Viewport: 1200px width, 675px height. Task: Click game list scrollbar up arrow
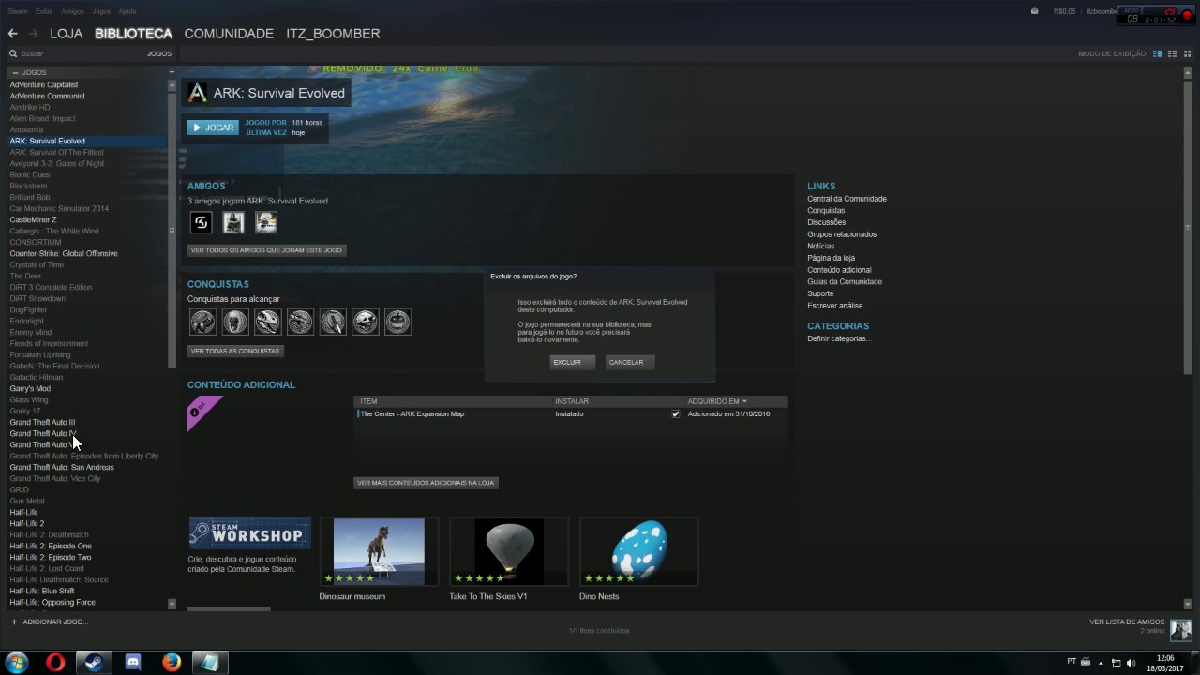tap(172, 85)
